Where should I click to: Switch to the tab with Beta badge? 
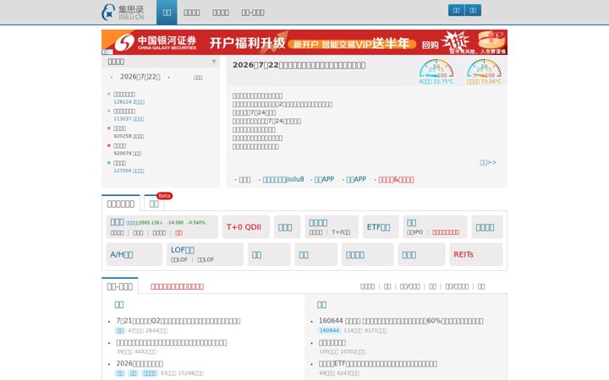[154, 204]
